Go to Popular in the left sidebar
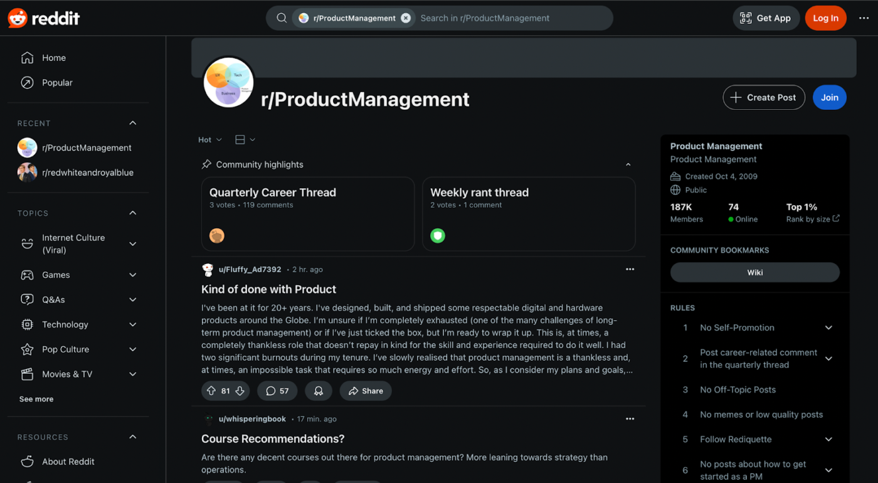The width and height of the screenshot is (878, 483). point(57,83)
